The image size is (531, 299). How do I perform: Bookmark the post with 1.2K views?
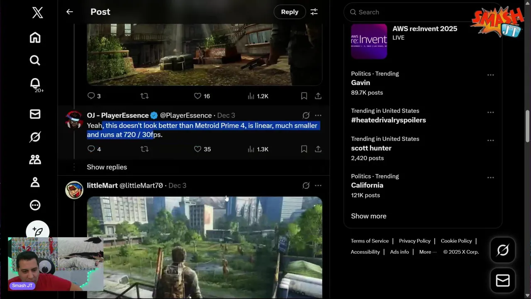pyautogui.click(x=304, y=96)
